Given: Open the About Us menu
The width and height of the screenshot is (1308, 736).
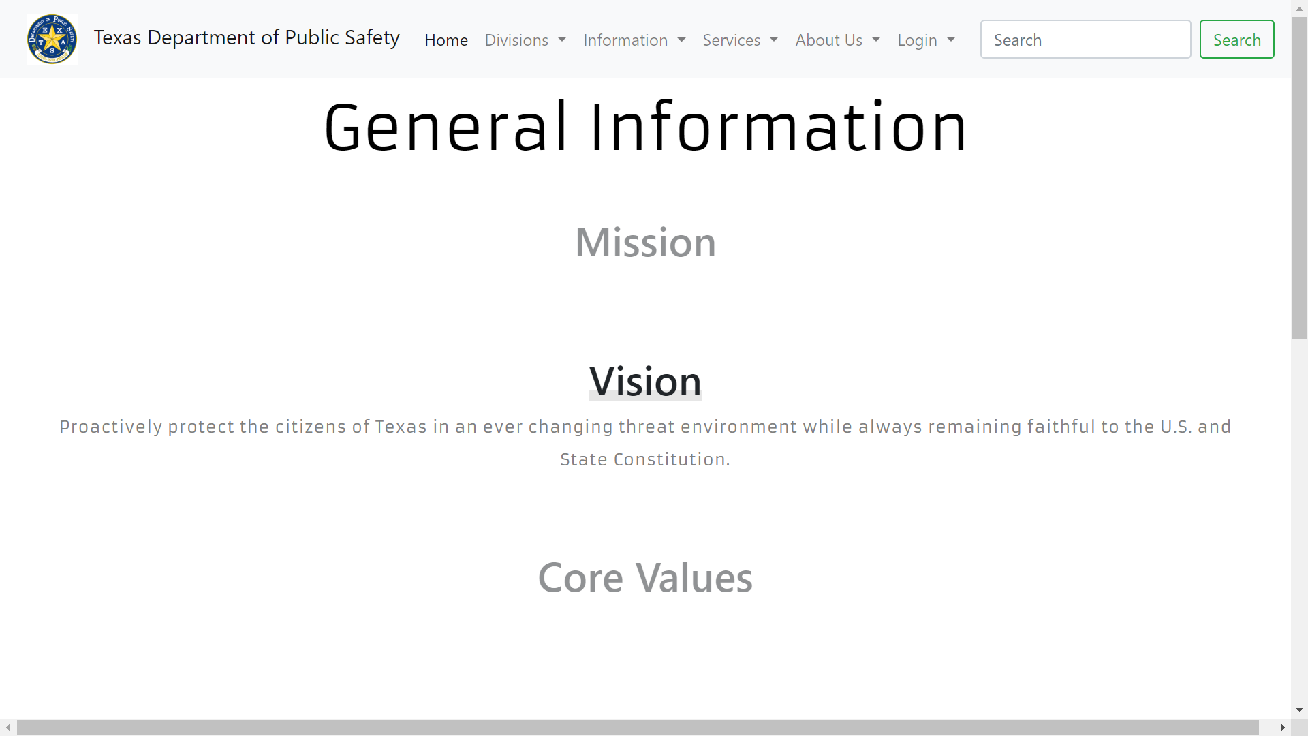Looking at the screenshot, I should coord(837,40).
